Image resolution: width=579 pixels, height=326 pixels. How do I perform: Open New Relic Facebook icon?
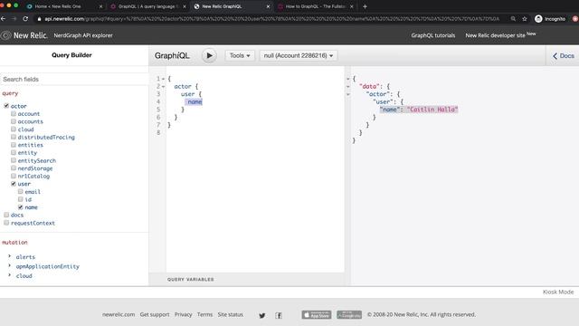[279, 315]
